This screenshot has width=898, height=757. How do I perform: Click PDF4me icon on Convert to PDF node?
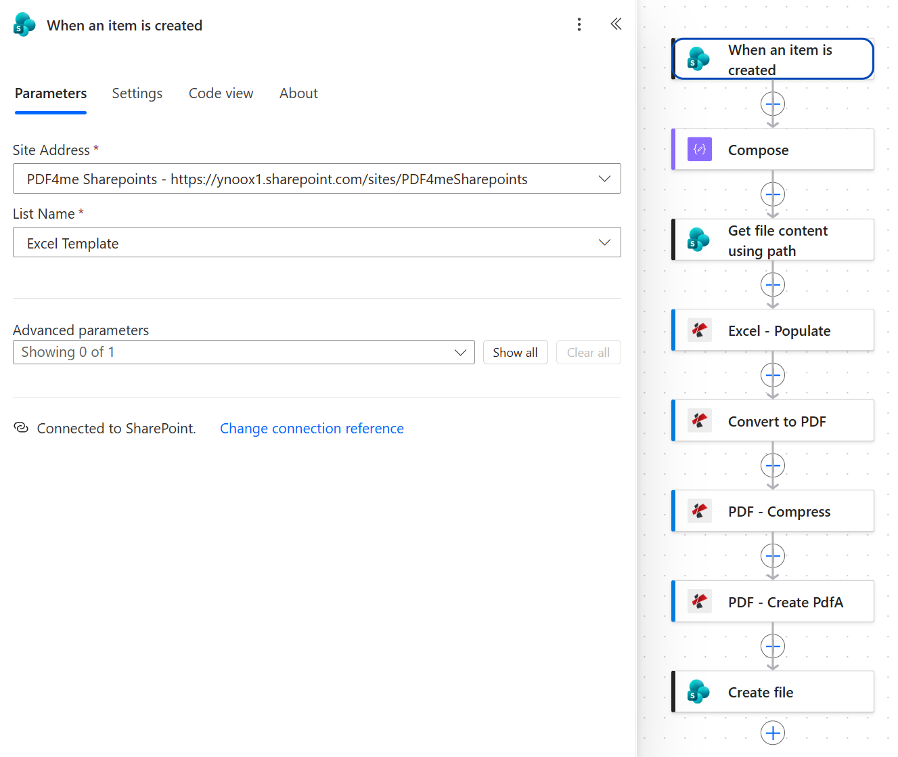(699, 420)
